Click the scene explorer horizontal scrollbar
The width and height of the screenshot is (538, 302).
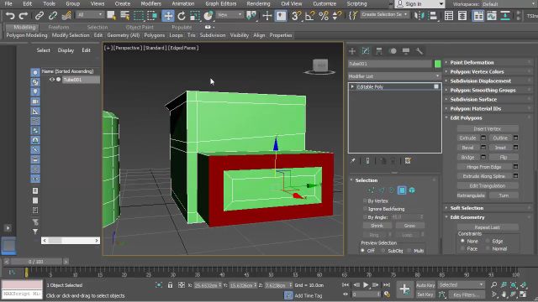coord(71,241)
